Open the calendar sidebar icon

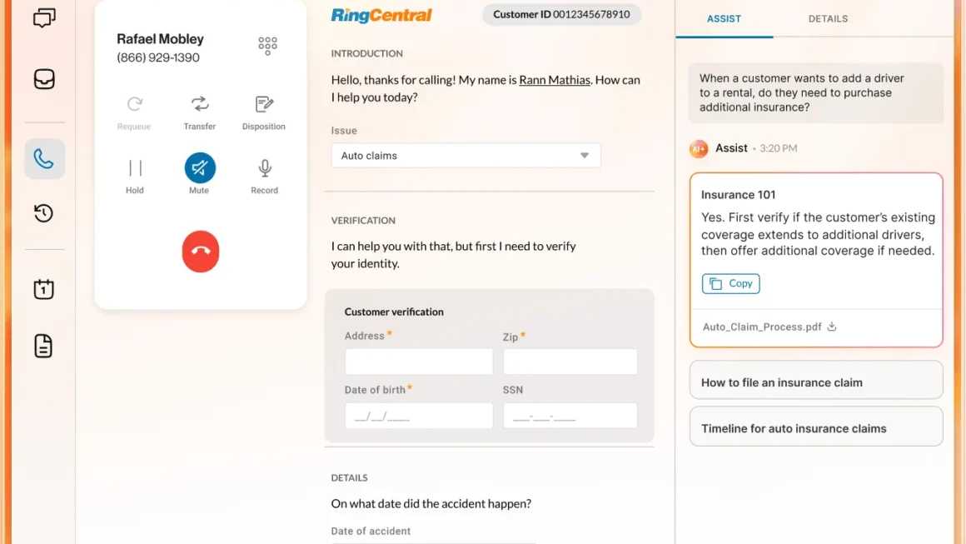tap(44, 289)
